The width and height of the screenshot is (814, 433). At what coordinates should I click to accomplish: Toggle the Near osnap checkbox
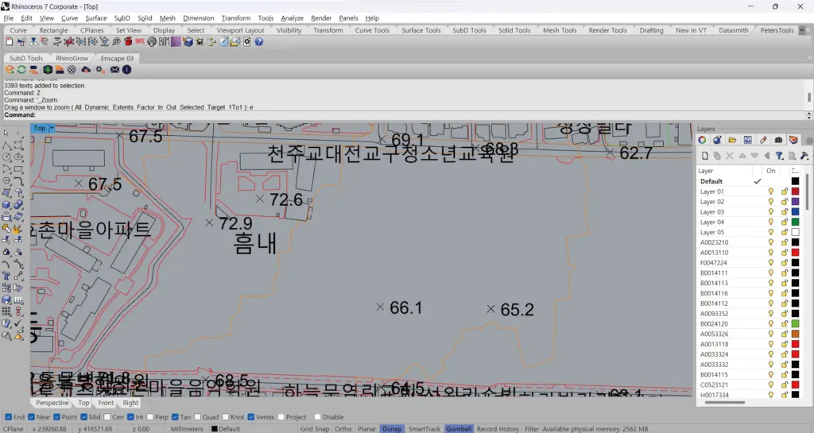click(32, 417)
